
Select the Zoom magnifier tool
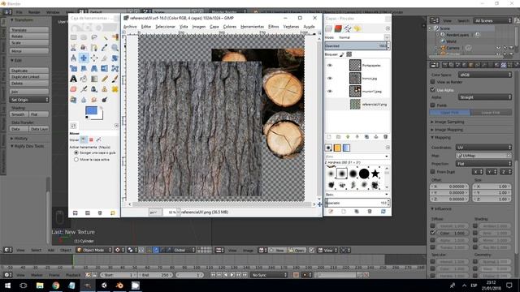pyautogui.click(x=115, y=48)
